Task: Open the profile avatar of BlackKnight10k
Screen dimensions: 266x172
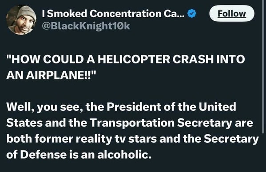Action: (21, 20)
